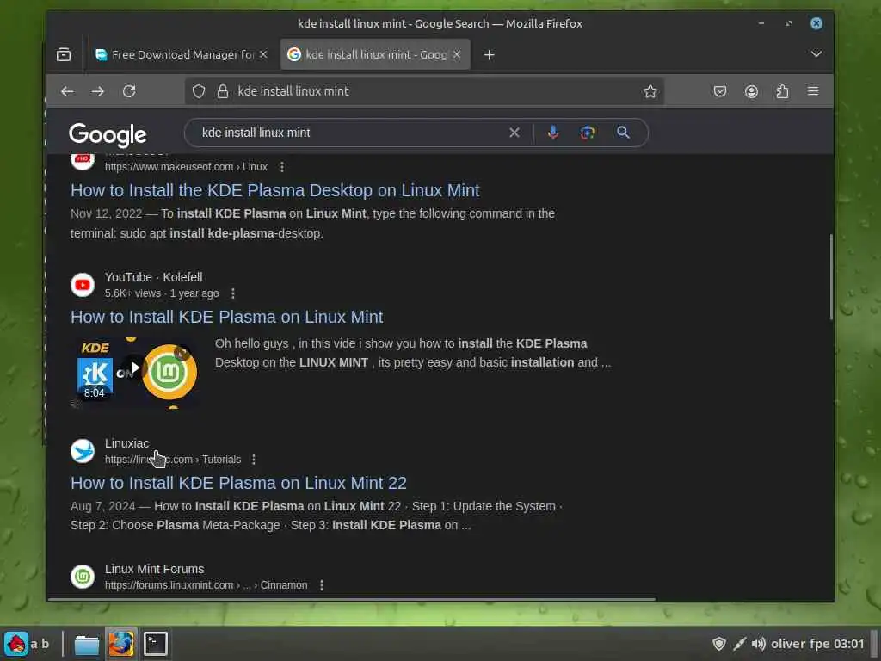Clear the Google search query

point(514,133)
